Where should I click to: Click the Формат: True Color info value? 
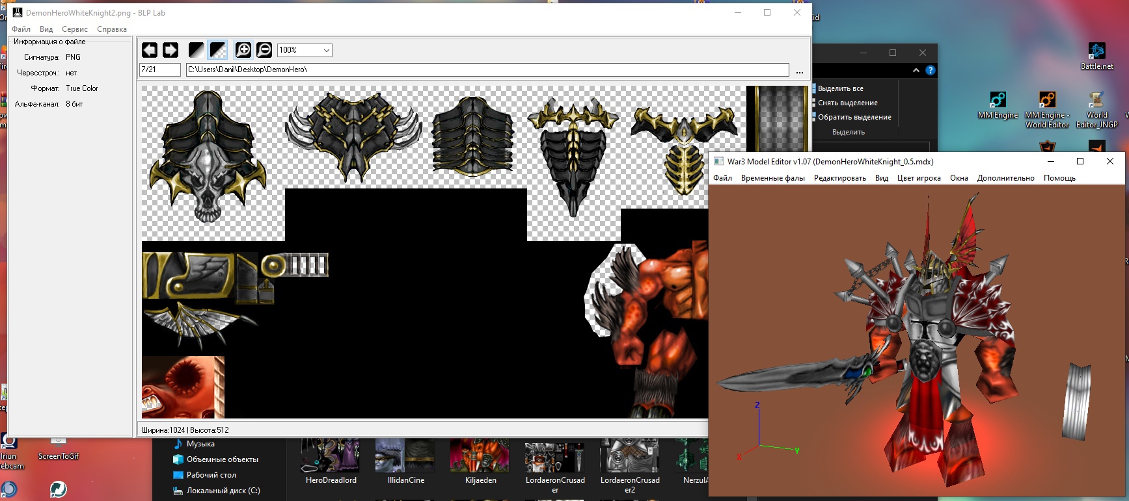pyautogui.click(x=82, y=88)
